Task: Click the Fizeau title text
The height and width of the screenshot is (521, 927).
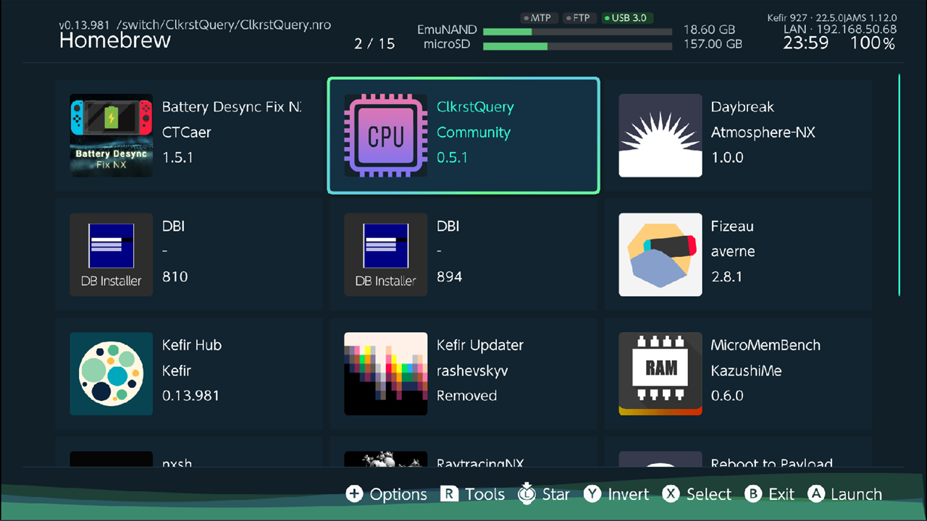Action: click(x=732, y=226)
